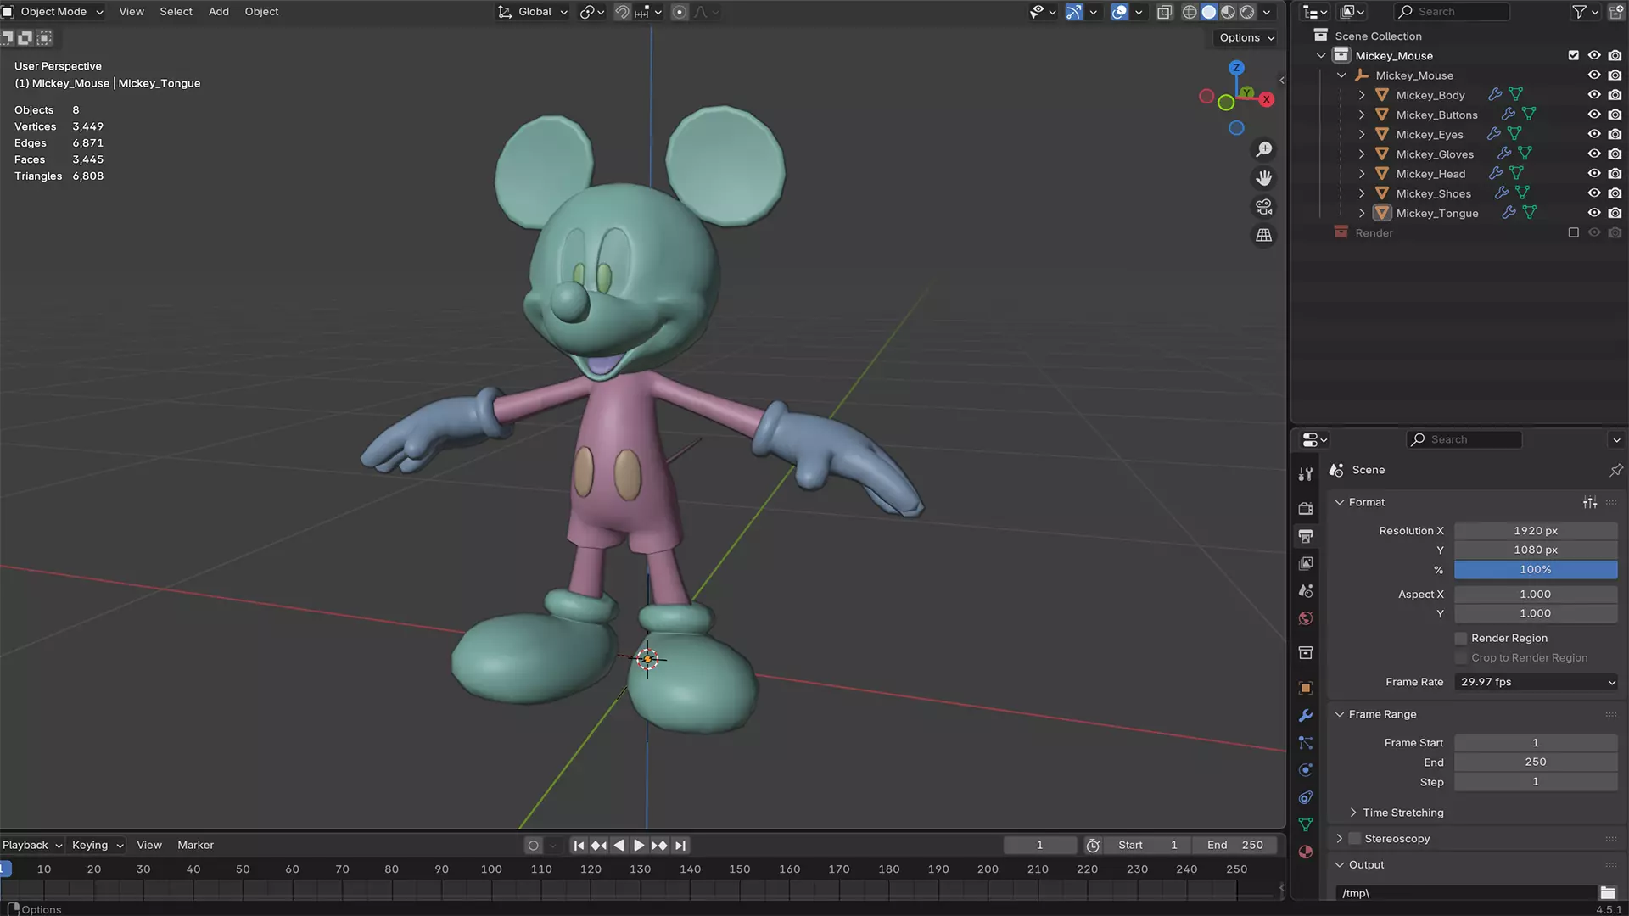The width and height of the screenshot is (1629, 916).
Task: Enable the Render Region checkbox
Action: 1461,639
